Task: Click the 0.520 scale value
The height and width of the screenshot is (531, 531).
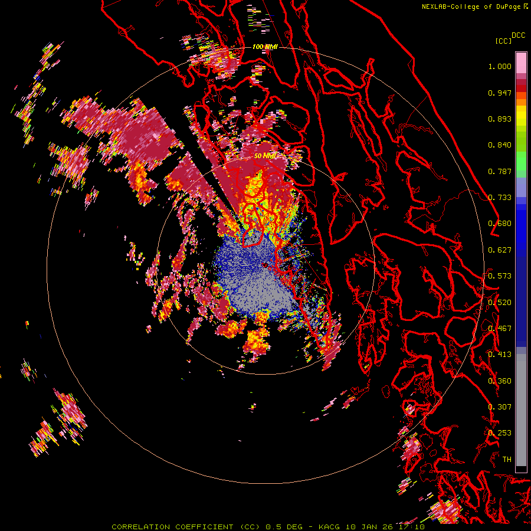Action: coord(500,303)
